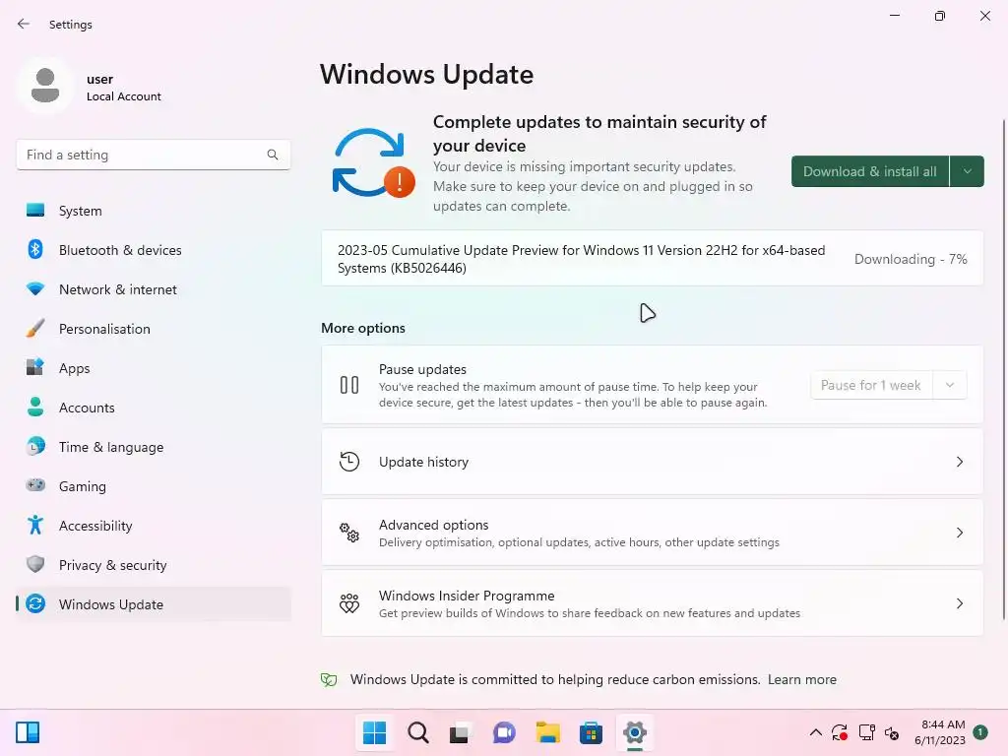Click the Update history clock icon
The image size is (1008, 756).
[349, 462]
